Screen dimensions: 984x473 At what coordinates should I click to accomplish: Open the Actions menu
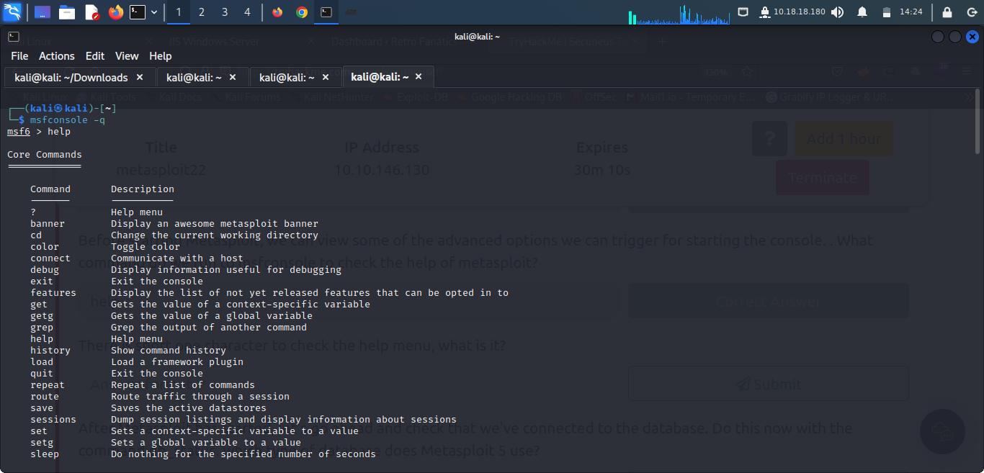tap(57, 56)
